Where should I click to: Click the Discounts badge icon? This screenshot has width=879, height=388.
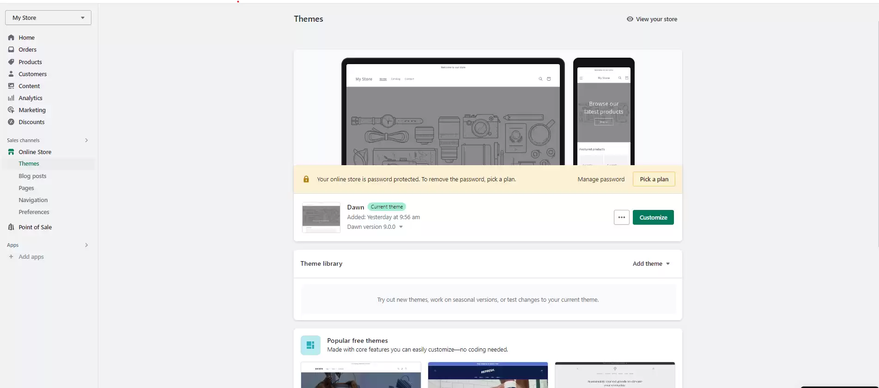[11, 122]
